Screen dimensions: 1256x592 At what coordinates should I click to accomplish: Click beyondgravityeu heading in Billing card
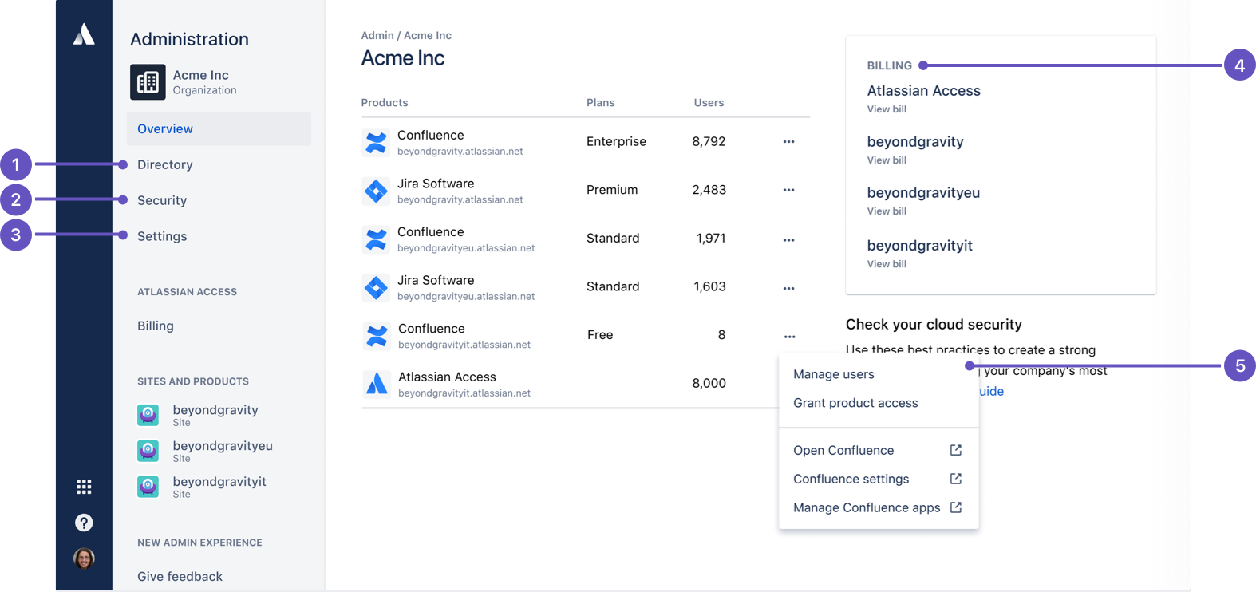point(923,193)
